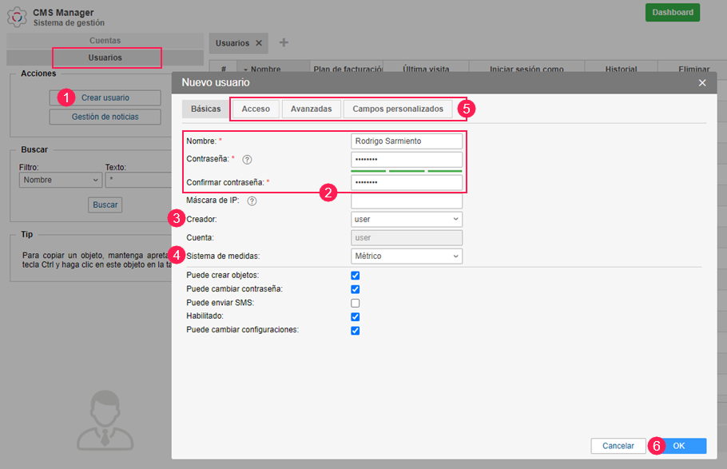Screen dimensions: 727x469
Task: Click the CMS Manager gear logo icon
Action: pyautogui.click(x=17, y=17)
